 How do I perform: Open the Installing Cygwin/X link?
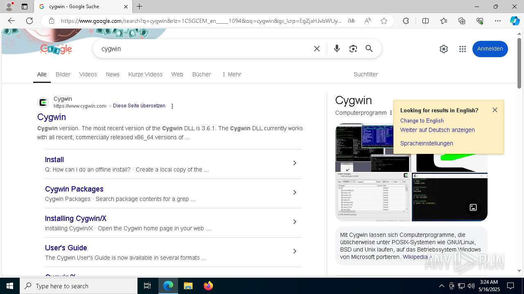(76, 218)
